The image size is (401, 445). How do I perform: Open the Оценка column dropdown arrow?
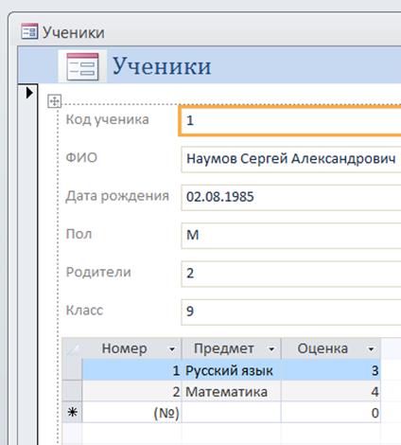tap(371, 349)
